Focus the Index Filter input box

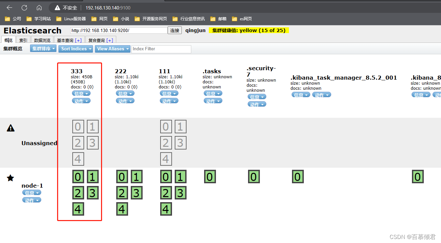161,49
